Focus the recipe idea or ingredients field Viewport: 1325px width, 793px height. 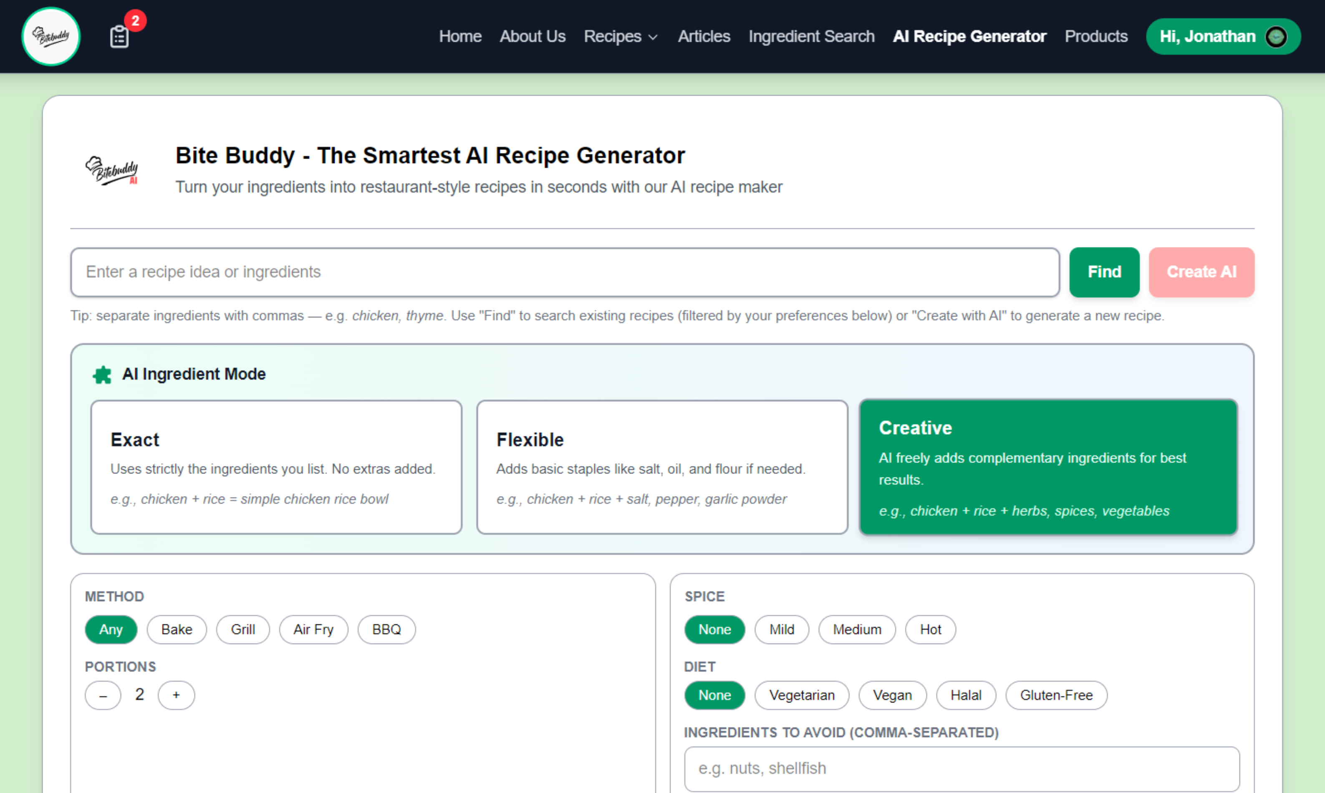[564, 272]
